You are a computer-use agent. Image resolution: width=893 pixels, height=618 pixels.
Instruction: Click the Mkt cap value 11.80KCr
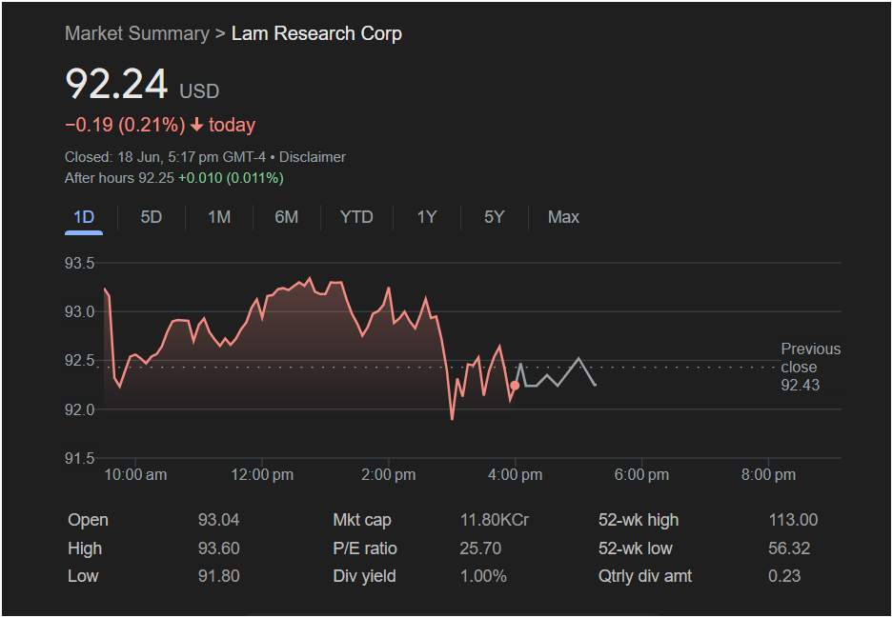click(495, 520)
